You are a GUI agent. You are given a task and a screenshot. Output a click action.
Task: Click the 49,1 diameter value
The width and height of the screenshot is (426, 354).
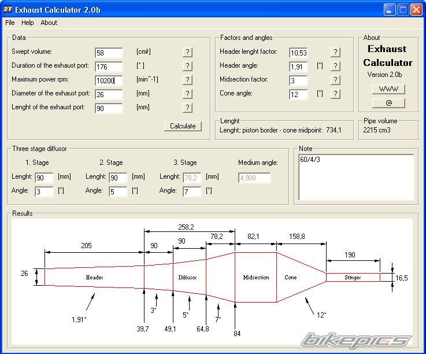coord(170,329)
